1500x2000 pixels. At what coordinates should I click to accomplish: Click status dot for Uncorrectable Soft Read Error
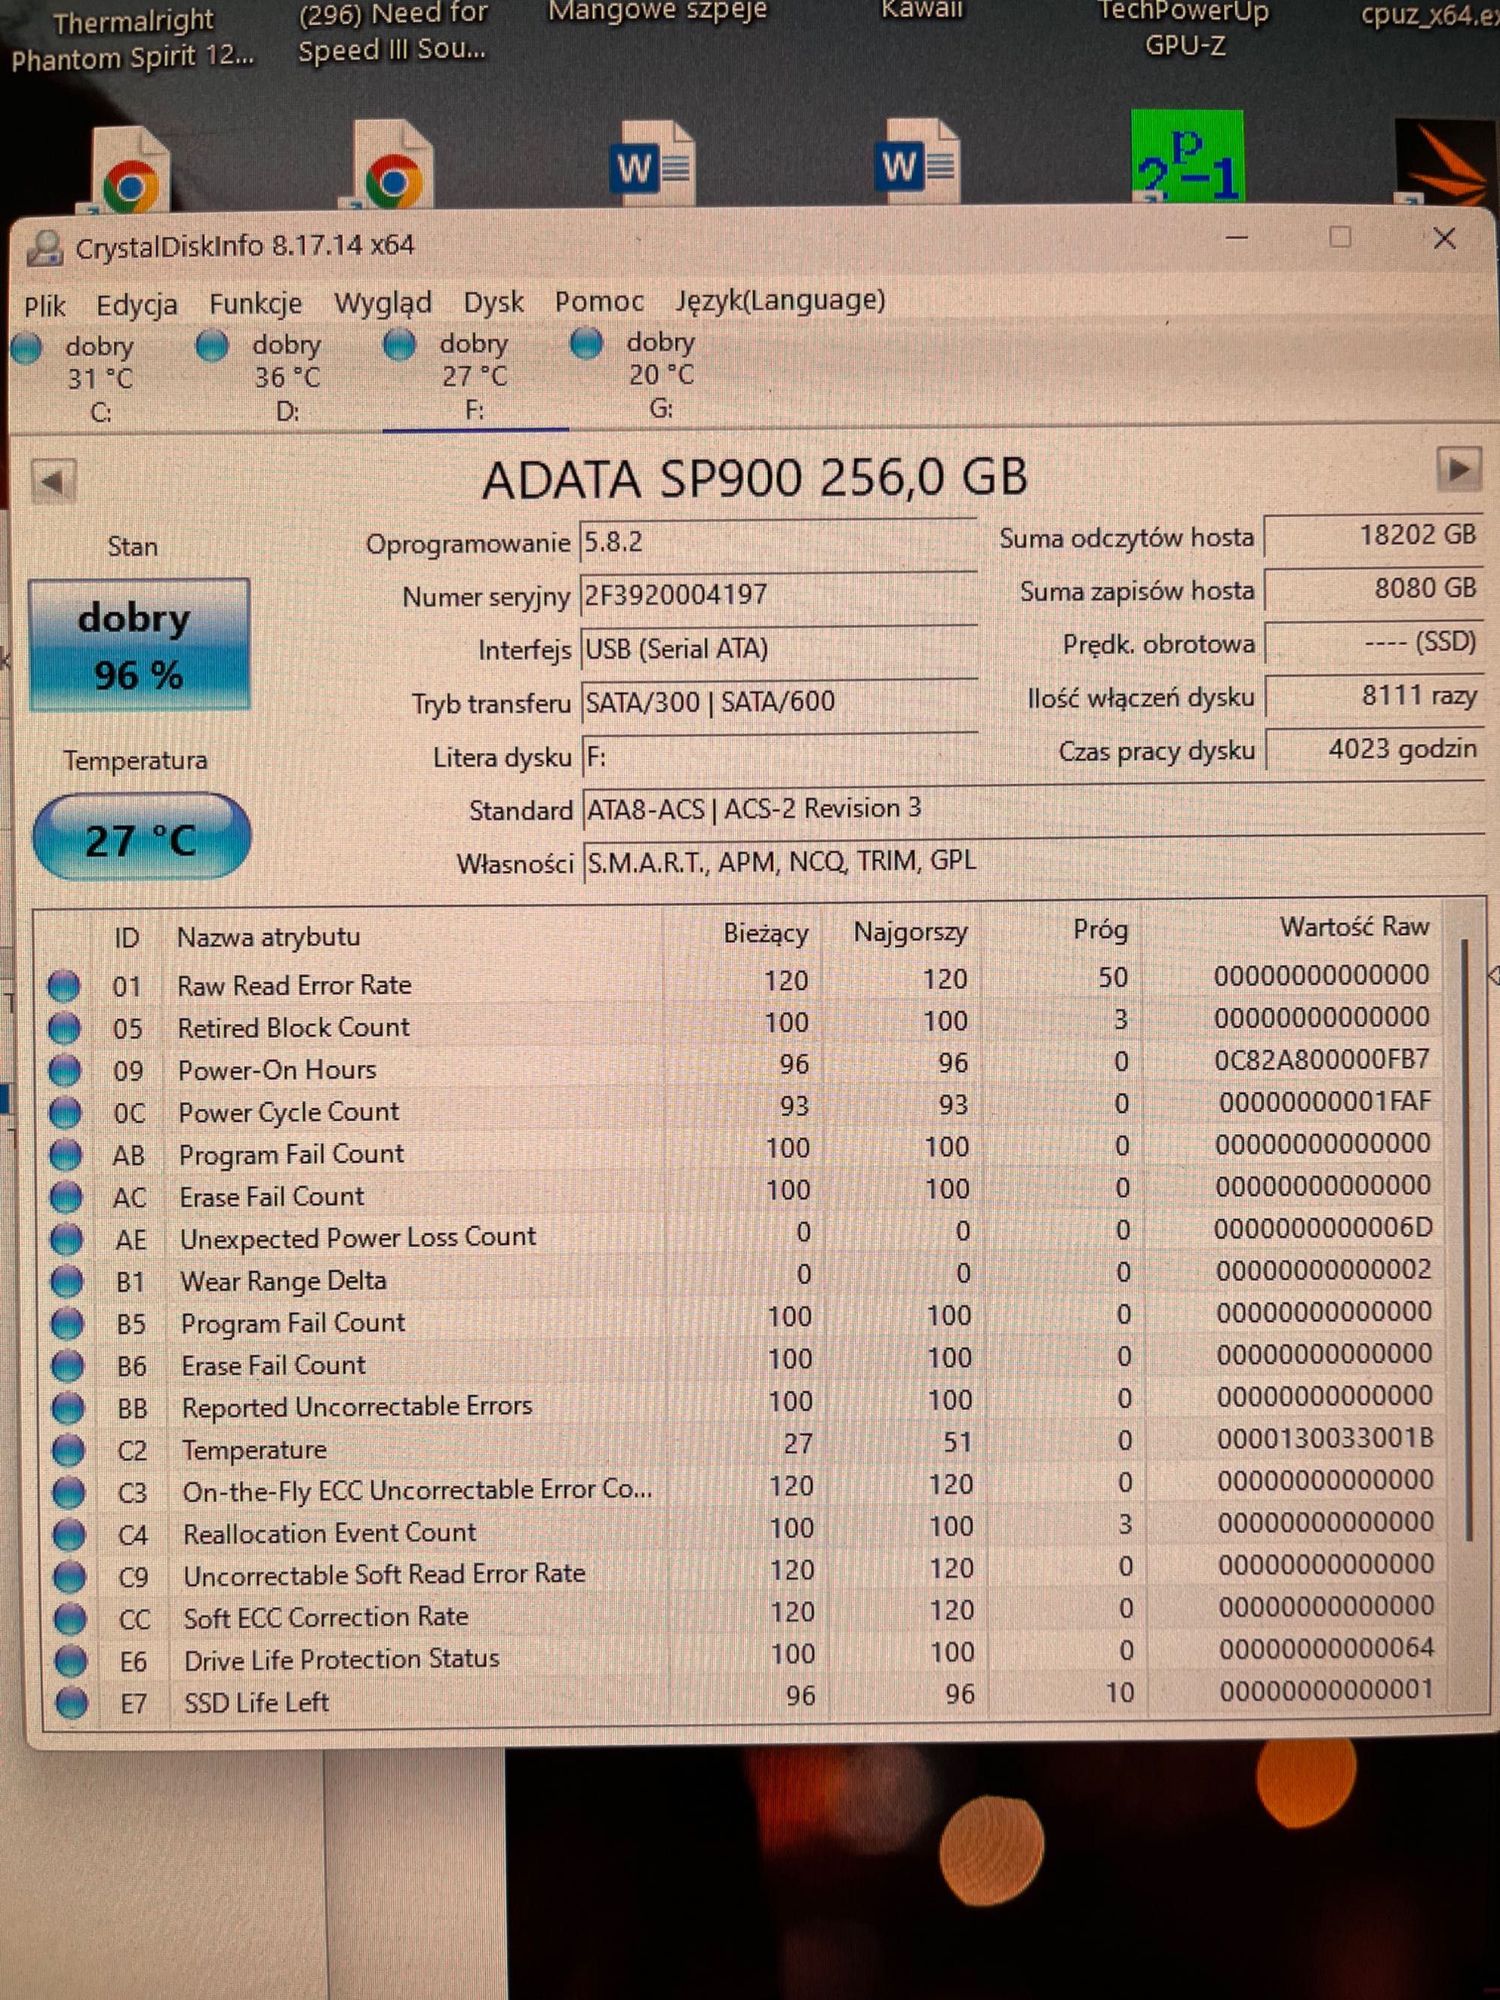click(x=70, y=1577)
